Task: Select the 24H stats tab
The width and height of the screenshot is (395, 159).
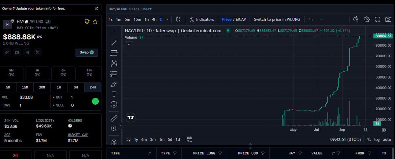Action: [x=93, y=87]
